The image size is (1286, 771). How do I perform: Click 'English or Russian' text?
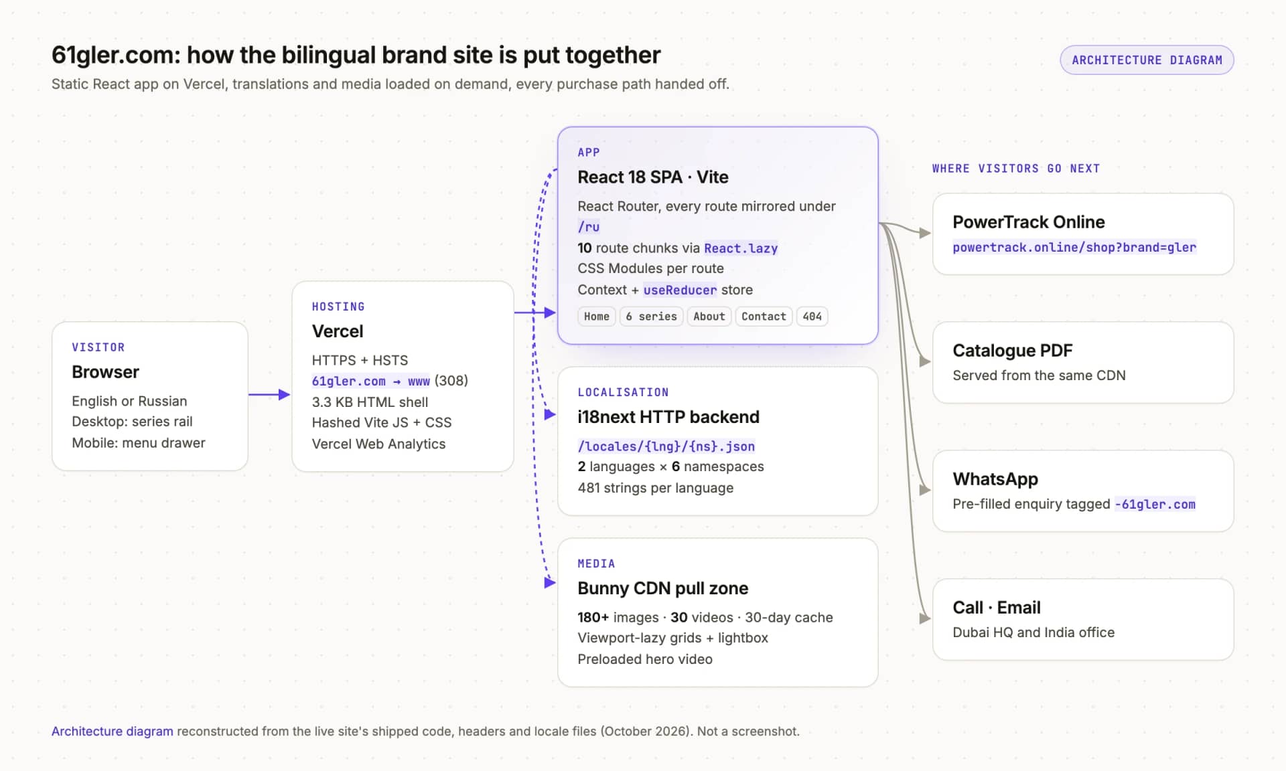[129, 402]
